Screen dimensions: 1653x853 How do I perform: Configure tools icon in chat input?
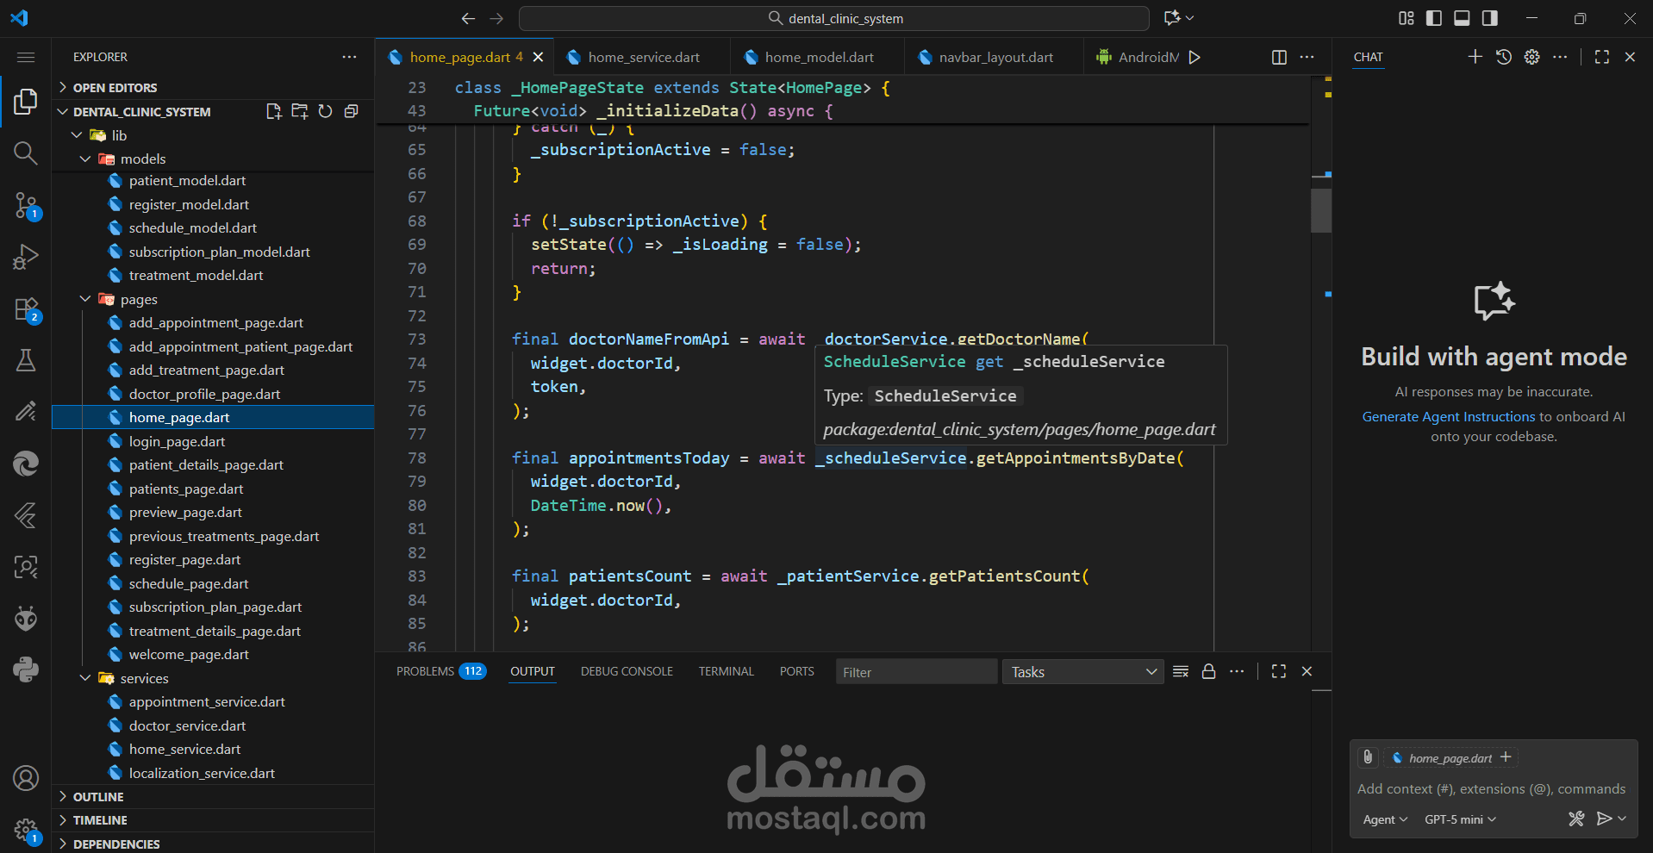1576,819
